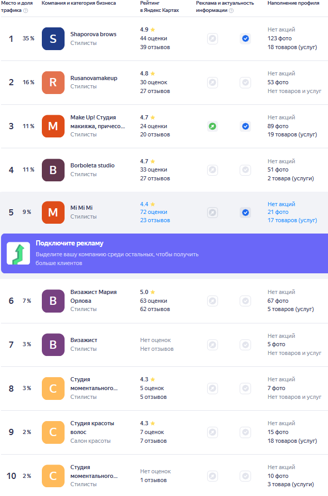
Task: Click the grey verification icon for Borboleta studio
Action: pyautogui.click(x=245, y=170)
